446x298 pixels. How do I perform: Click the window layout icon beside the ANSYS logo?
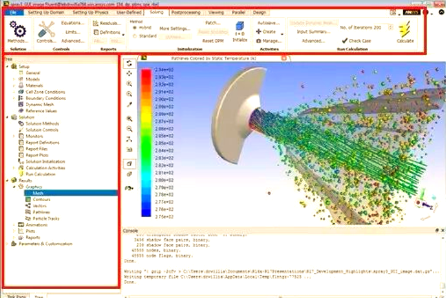click(393, 12)
